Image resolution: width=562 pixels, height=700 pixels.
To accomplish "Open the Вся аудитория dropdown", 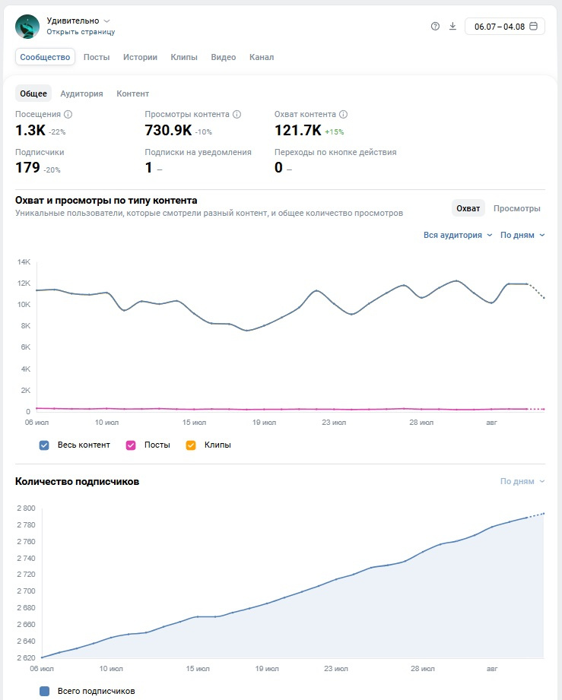I will coord(458,236).
